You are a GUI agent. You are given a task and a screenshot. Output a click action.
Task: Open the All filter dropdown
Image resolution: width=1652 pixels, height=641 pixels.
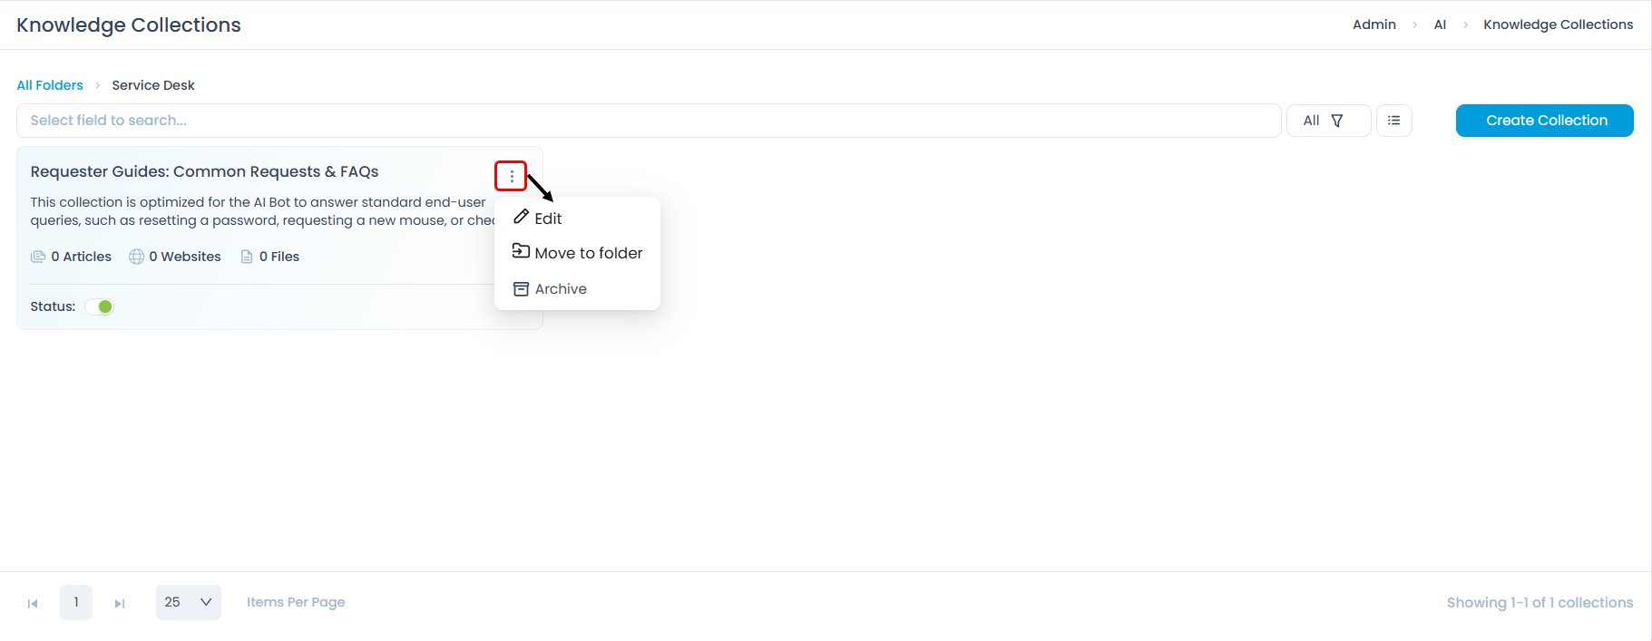pyautogui.click(x=1328, y=121)
